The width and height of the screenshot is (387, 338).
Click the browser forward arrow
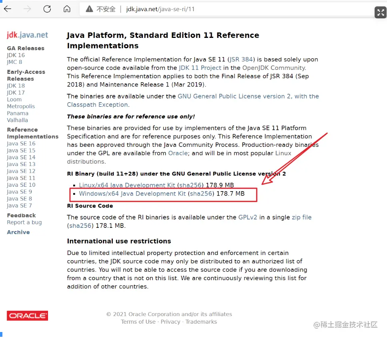[x=27, y=9]
